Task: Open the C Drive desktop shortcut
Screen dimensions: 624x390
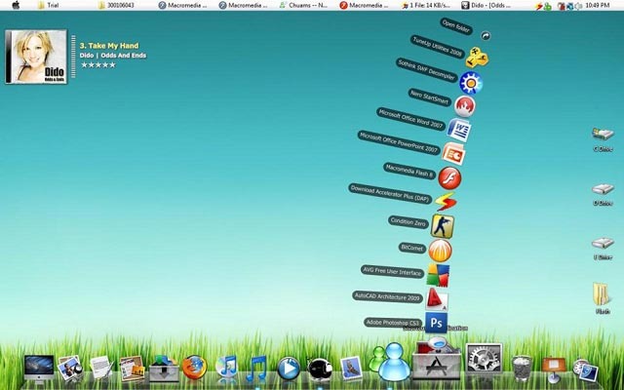Action: point(603,138)
